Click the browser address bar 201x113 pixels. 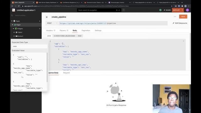96,6
